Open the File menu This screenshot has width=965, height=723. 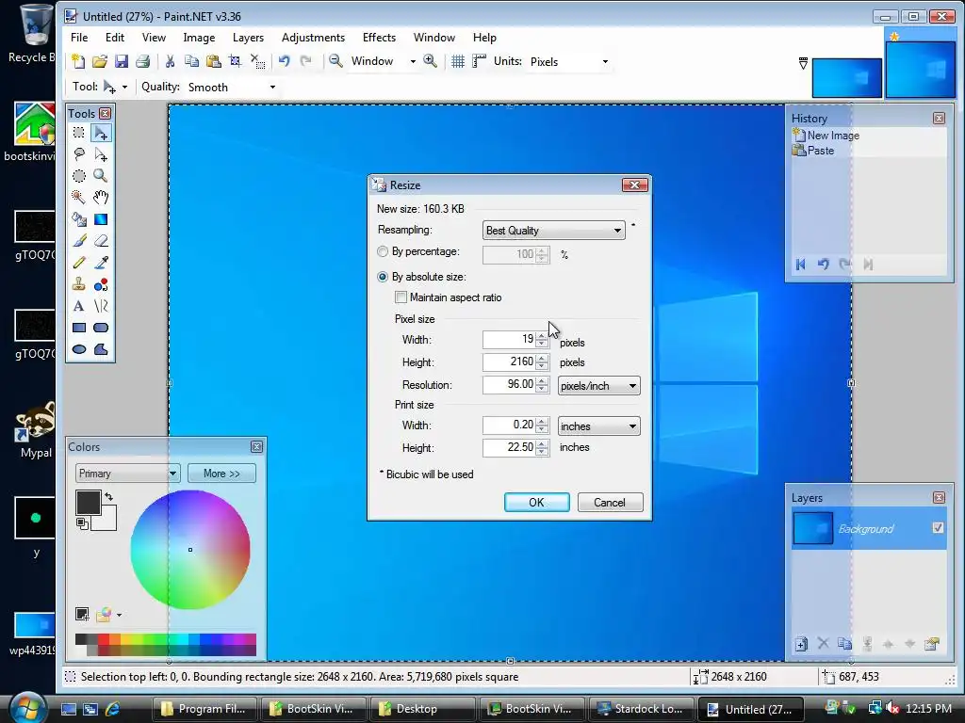[x=79, y=38]
